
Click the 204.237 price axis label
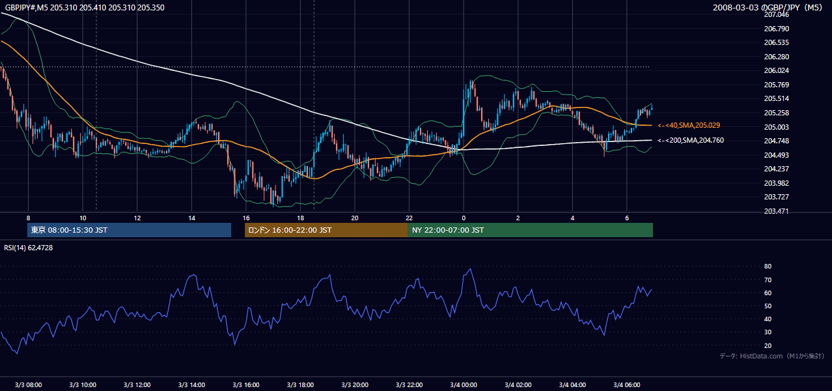(776, 169)
